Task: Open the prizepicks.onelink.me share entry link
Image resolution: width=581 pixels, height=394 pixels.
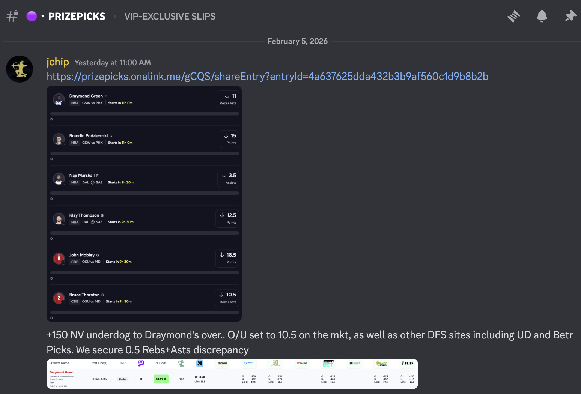Action: coord(267,77)
